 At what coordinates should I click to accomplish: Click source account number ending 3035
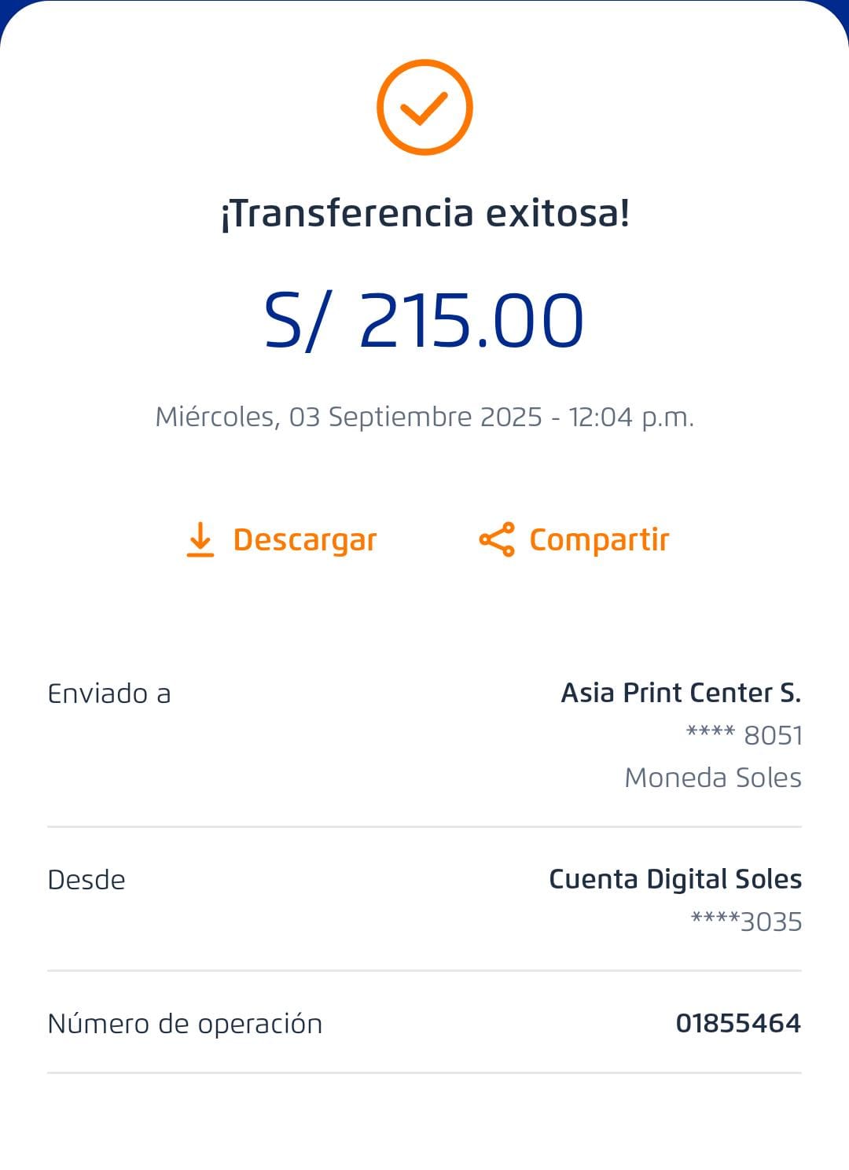746,922
